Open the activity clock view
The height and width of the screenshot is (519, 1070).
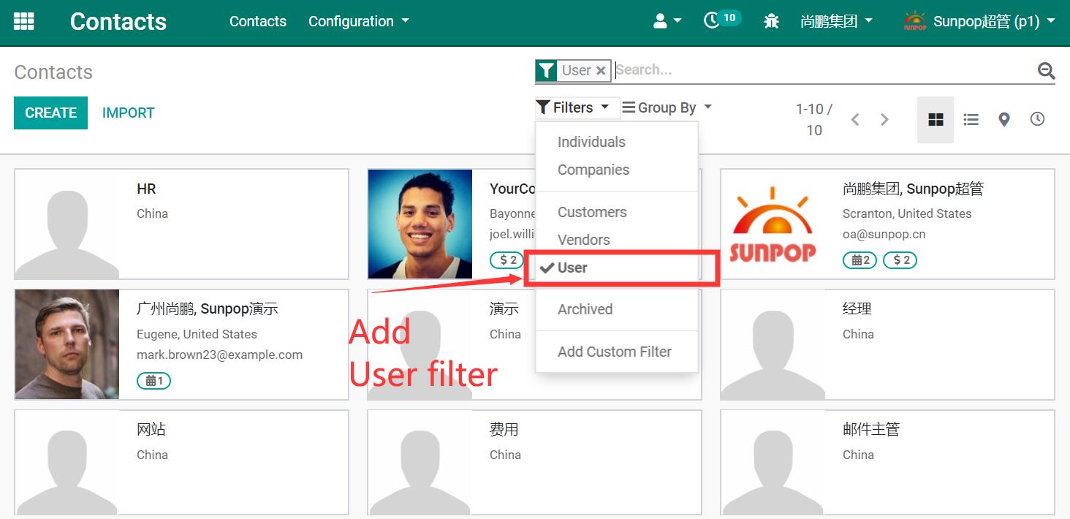1037,119
